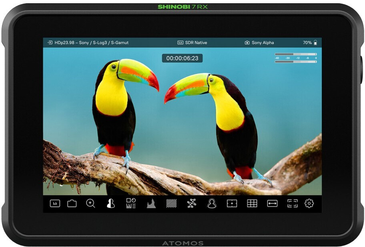Show the grid overlay guides
The height and width of the screenshot is (247, 365).
pyautogui.click(x=252, y=203)
